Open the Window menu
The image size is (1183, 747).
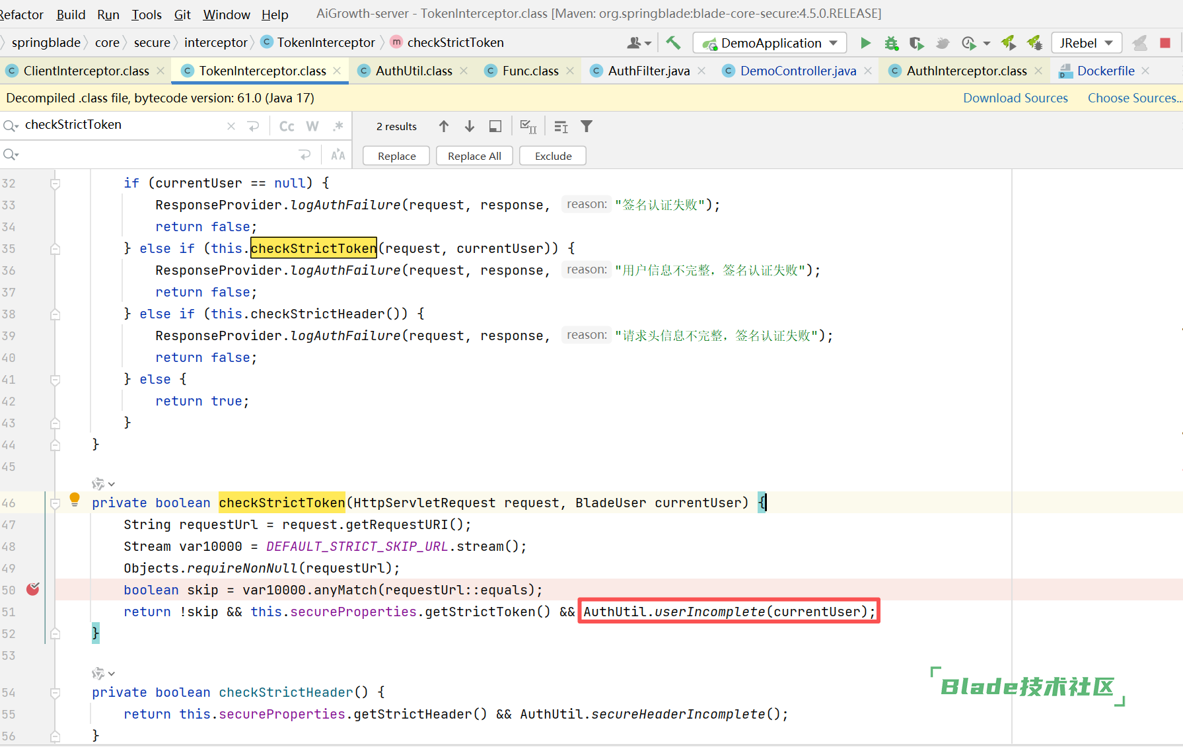pyautogui.click(x=227, y=14)
